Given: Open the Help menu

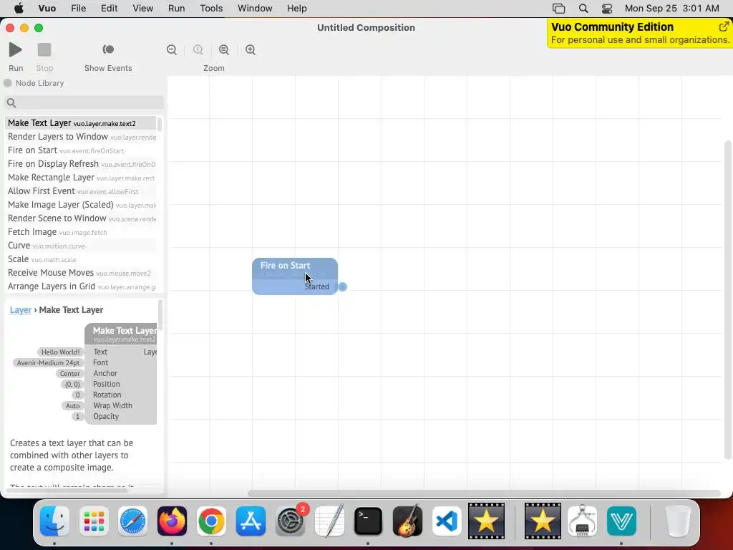Looking at the screenshot, I should pyautogui.click(x=296, y=8).
